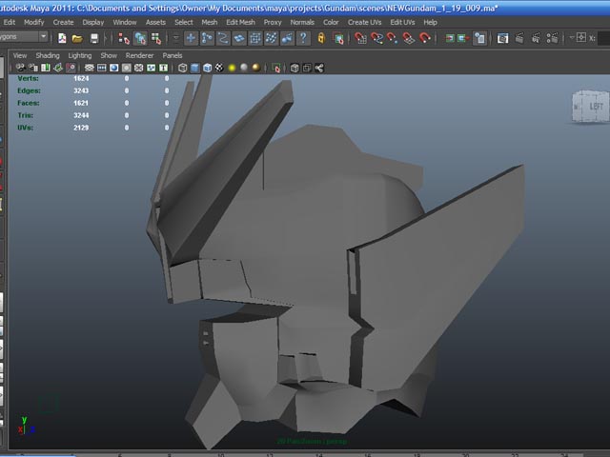The width and height of the screenshot is (610, 457).
Task: Make the selected object live
Action: [x=425, y=38]
